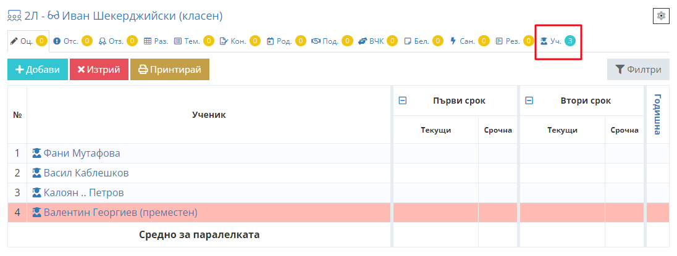Click the Принтирай print button
The width and height of the screenshot is (677, 256).
170,70
